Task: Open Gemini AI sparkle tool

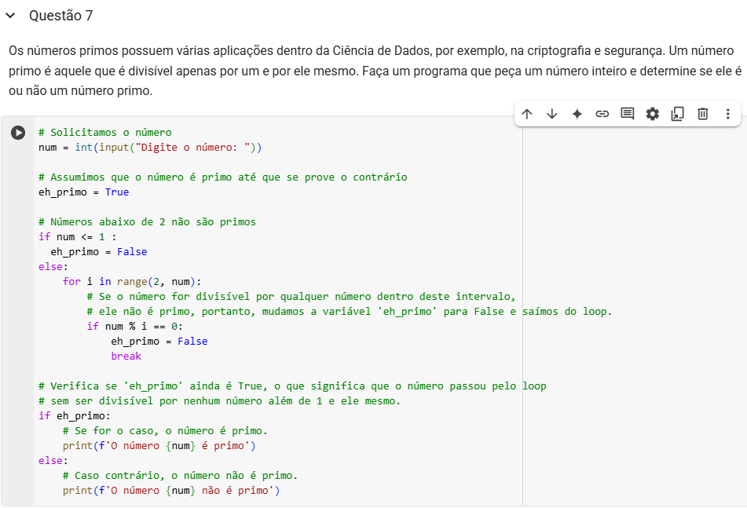Action: point(577,114)
